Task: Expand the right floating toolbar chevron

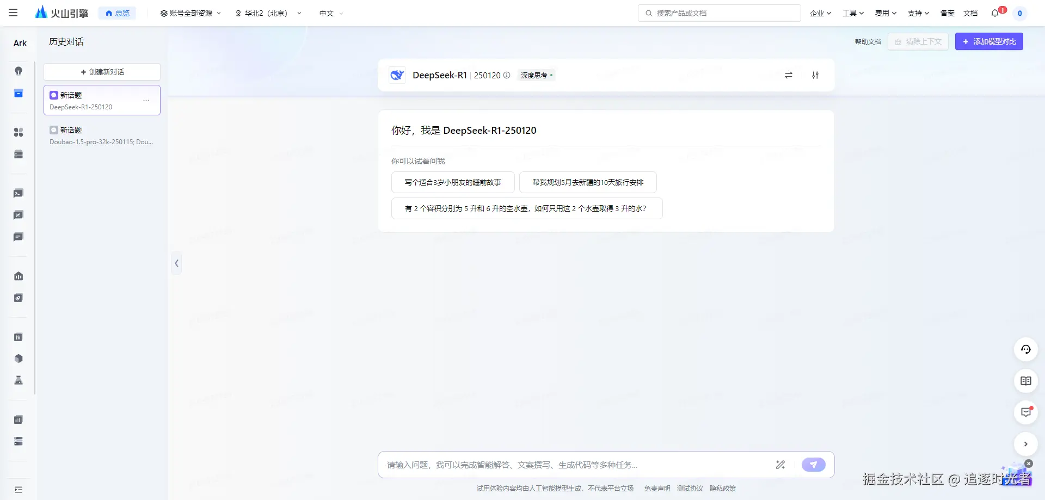Action: (x=1026, y=444)
